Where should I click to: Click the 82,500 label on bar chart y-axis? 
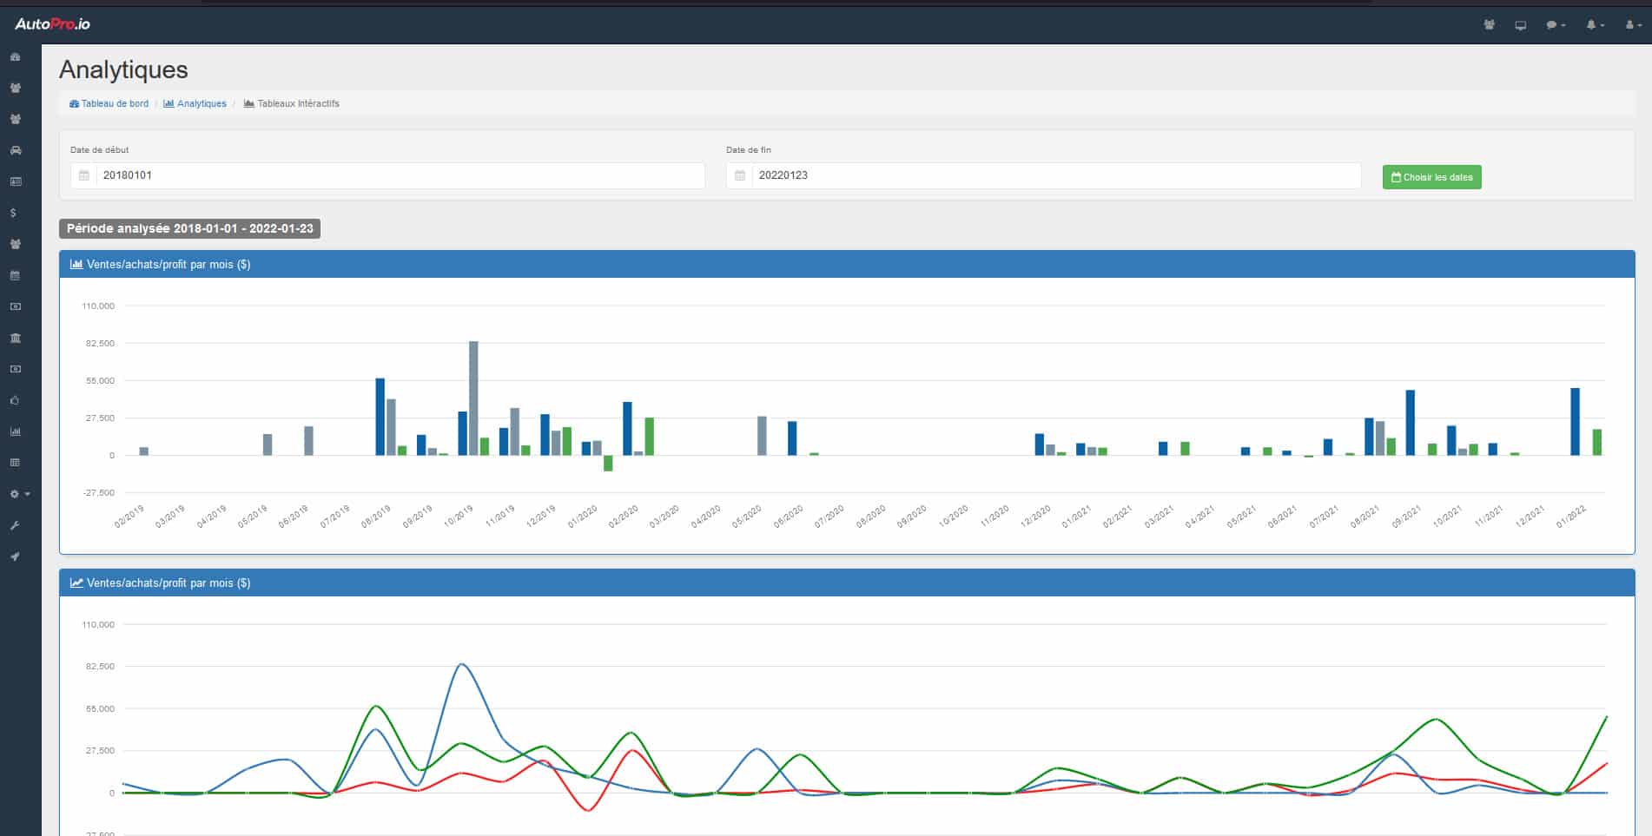coord(98,343)
